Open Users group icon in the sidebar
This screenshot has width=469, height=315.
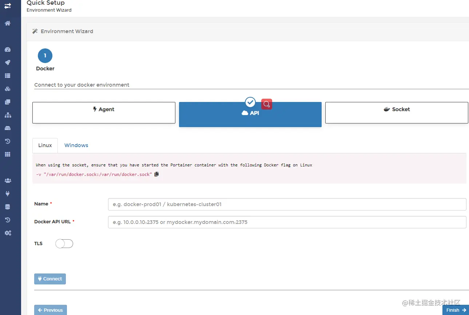point(8,181)
